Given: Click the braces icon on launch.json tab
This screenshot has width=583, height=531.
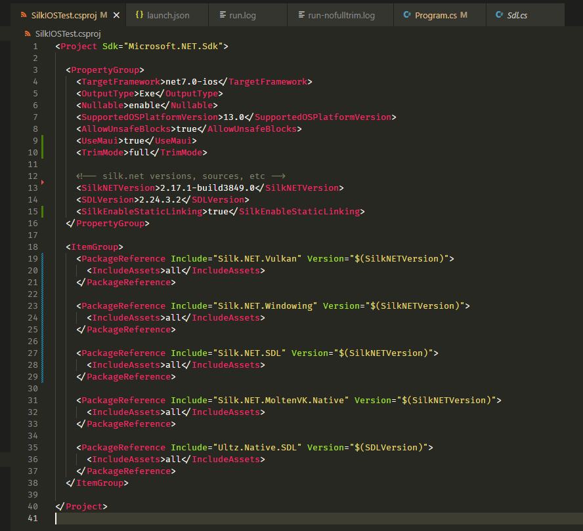Looking at the screenshot, I should (x=139, y=14).
